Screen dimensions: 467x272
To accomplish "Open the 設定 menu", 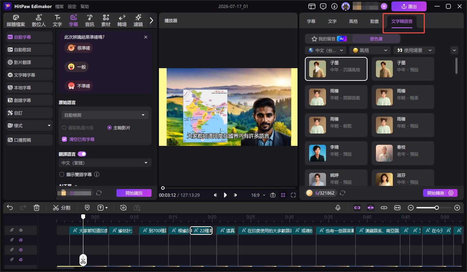I will 72,6.
